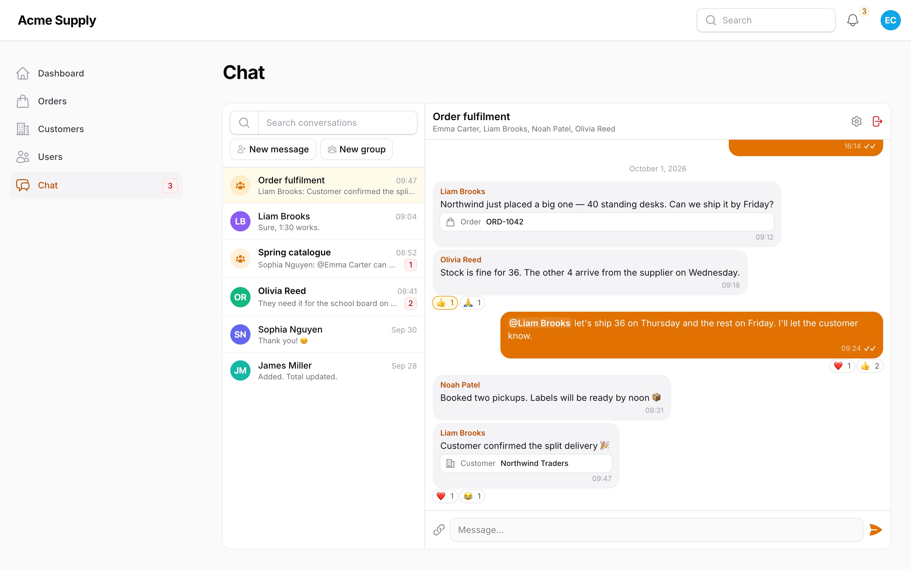This screenshot has width=911, height=569.
Task: Click the New group button
Action: click(x=356, y=150)
